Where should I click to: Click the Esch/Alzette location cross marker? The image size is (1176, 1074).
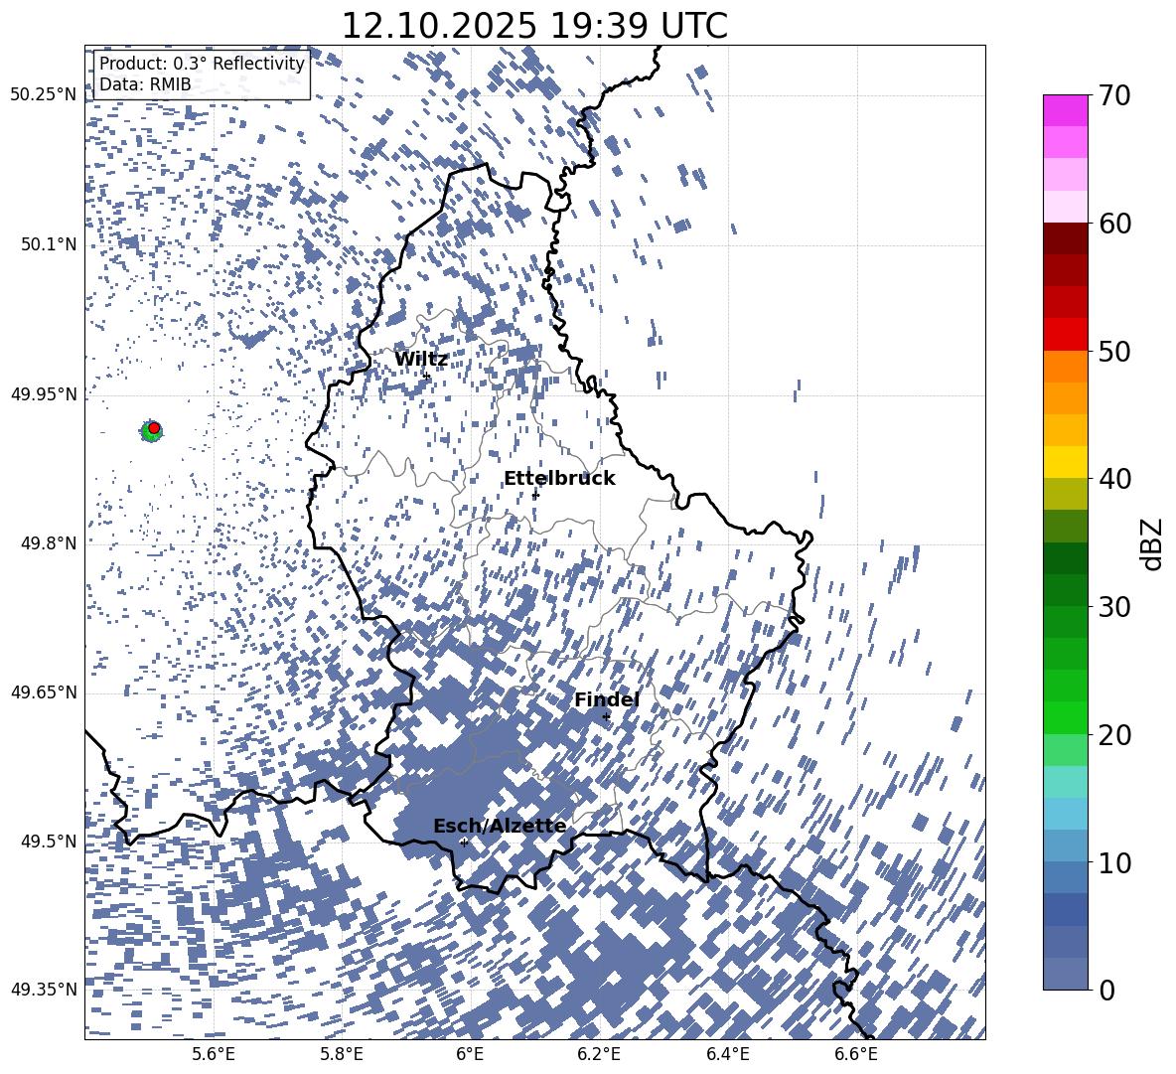pos(464,843)
